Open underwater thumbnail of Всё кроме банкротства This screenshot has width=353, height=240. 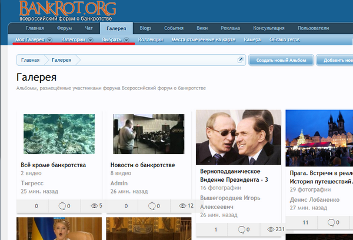59,134
